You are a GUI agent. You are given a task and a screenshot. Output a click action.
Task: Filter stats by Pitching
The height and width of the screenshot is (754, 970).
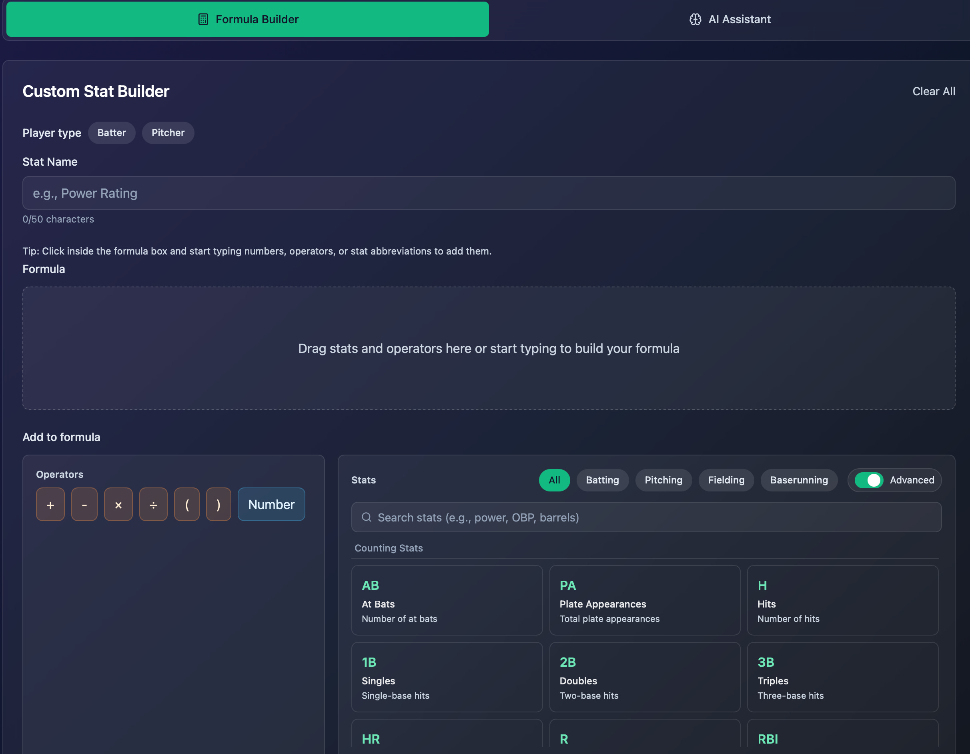663,480
